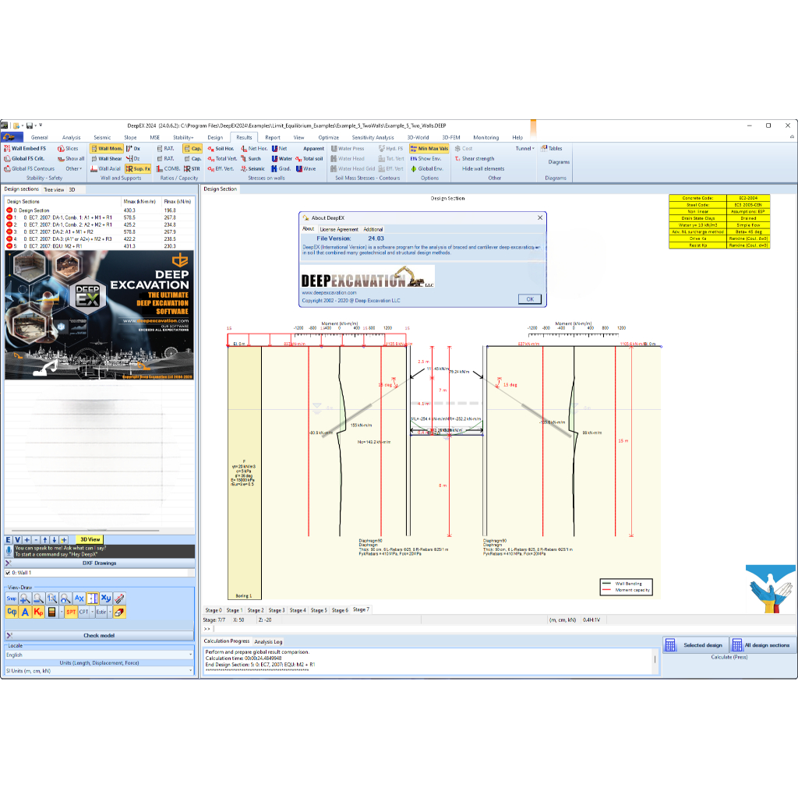Click OK in the About DeepEX dialog

click(529, 298)
